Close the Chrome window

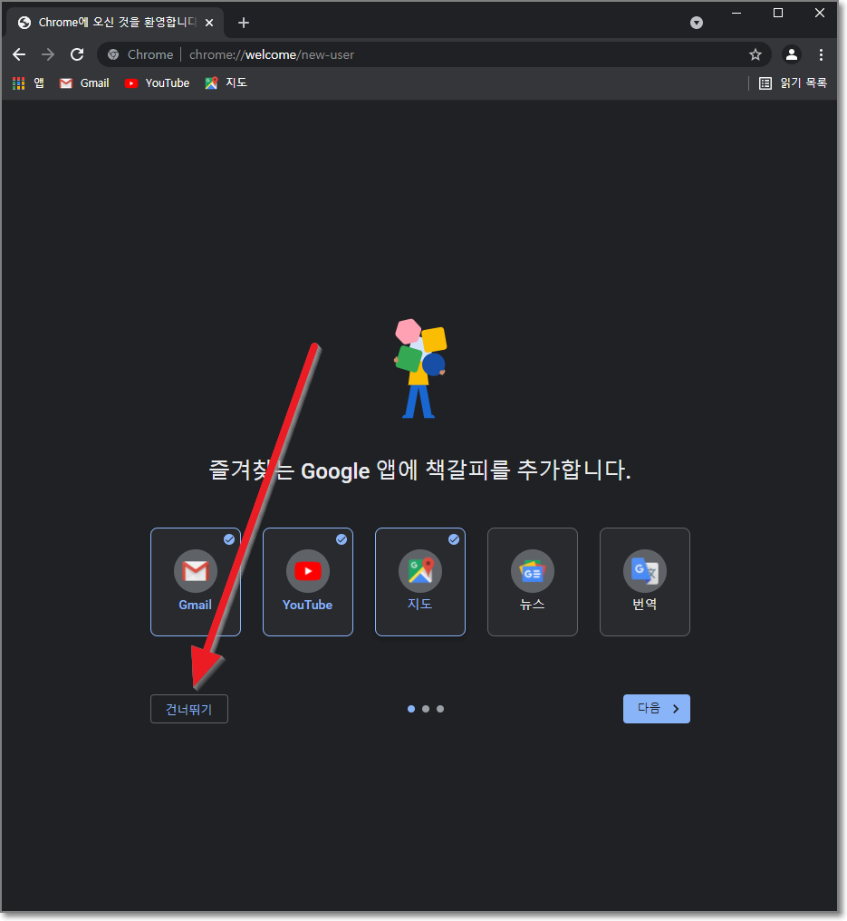pyautogui.click(x=820, y=13)
